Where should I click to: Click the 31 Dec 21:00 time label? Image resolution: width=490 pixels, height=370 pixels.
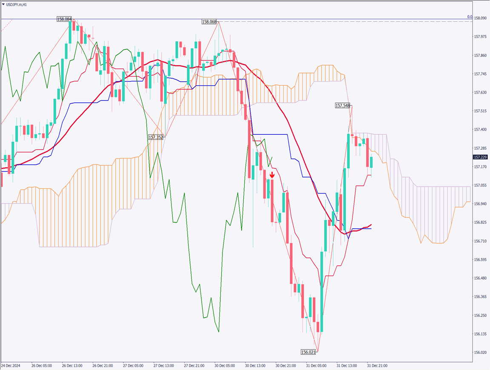pos(377,365)
